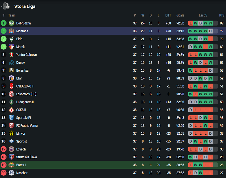Click Dobrudzha's first Last 5 result badge
This screenshot has height=178, width=226.
click(191, 23)
